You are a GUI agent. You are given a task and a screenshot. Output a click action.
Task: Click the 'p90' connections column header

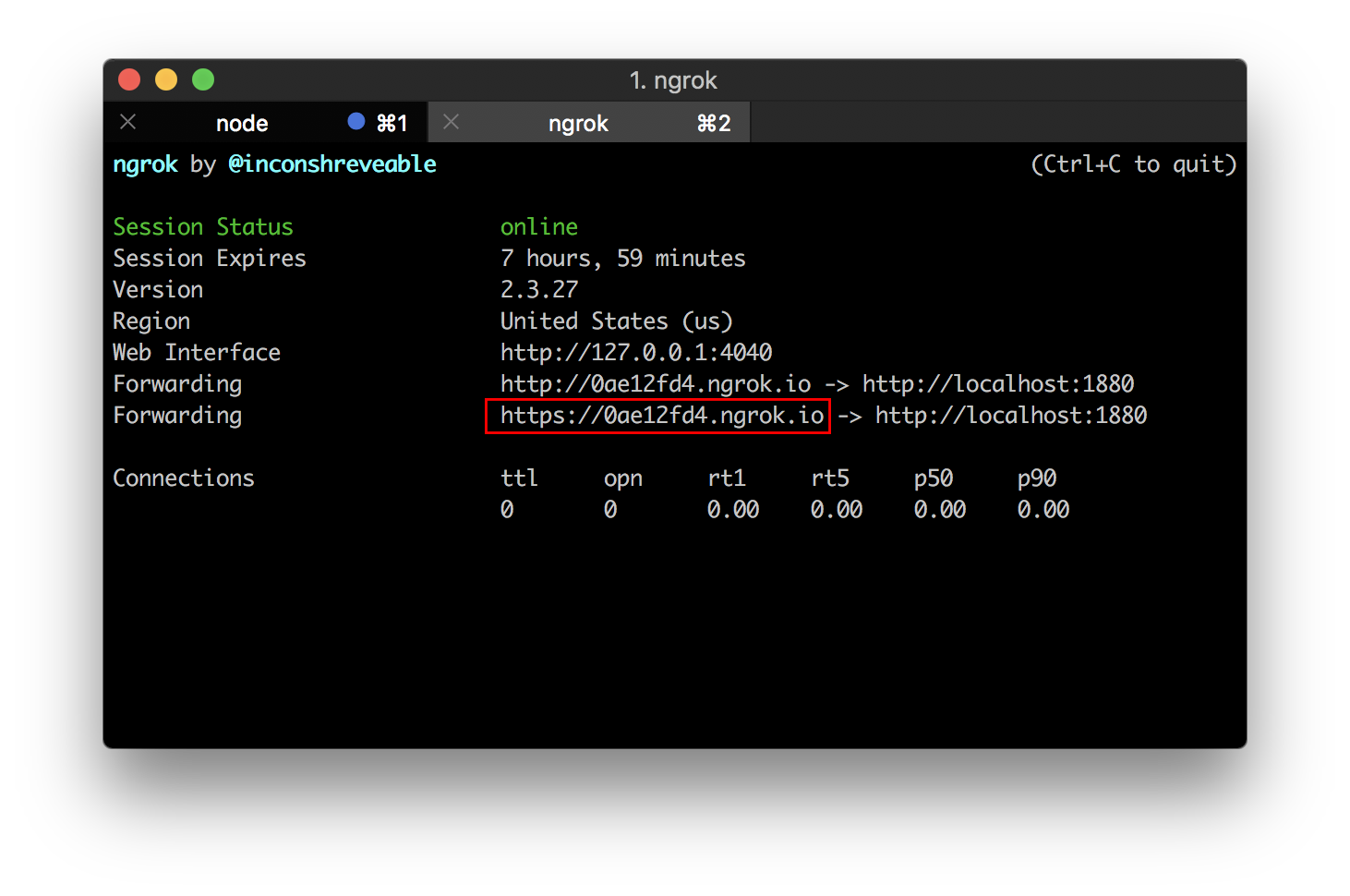[x=1037, y=478]
